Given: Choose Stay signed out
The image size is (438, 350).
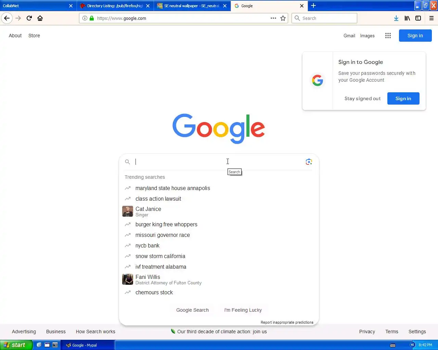Looking at the screenshot, I should (x=362, y=98).
